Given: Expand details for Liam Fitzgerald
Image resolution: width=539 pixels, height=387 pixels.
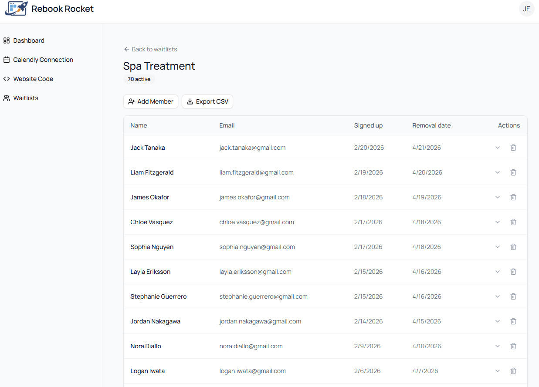Looking at the screenshot, I should coord(498,172).
